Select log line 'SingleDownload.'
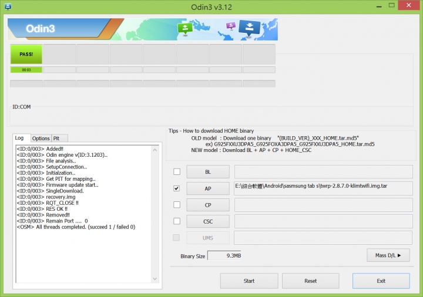 pyautogui.click(x=50, y=191)
